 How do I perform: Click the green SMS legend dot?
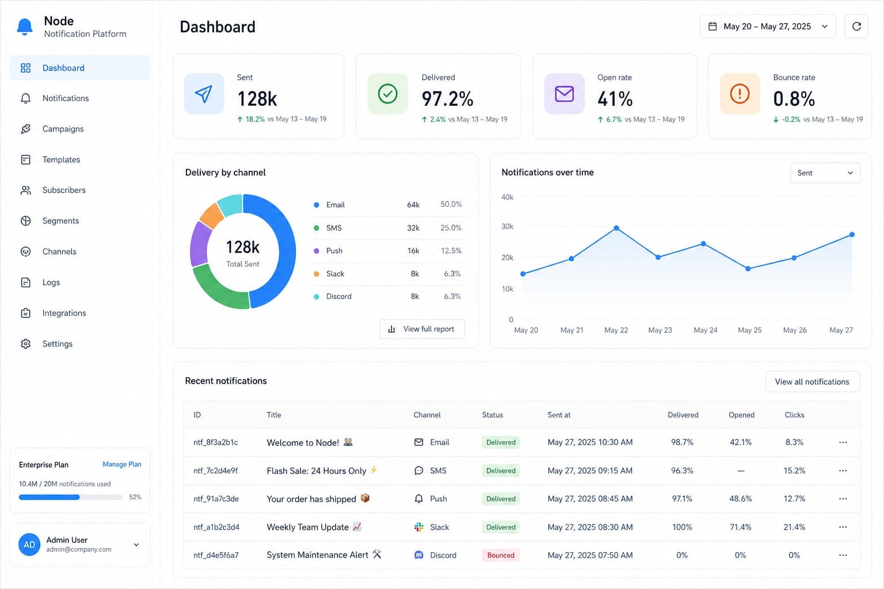coord(317,228)
